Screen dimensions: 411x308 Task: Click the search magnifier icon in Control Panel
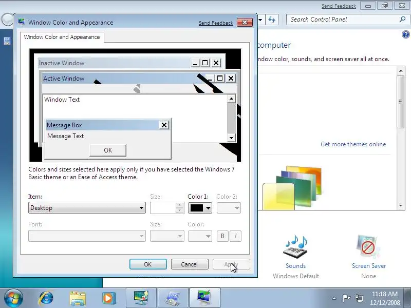pos(402,19)
